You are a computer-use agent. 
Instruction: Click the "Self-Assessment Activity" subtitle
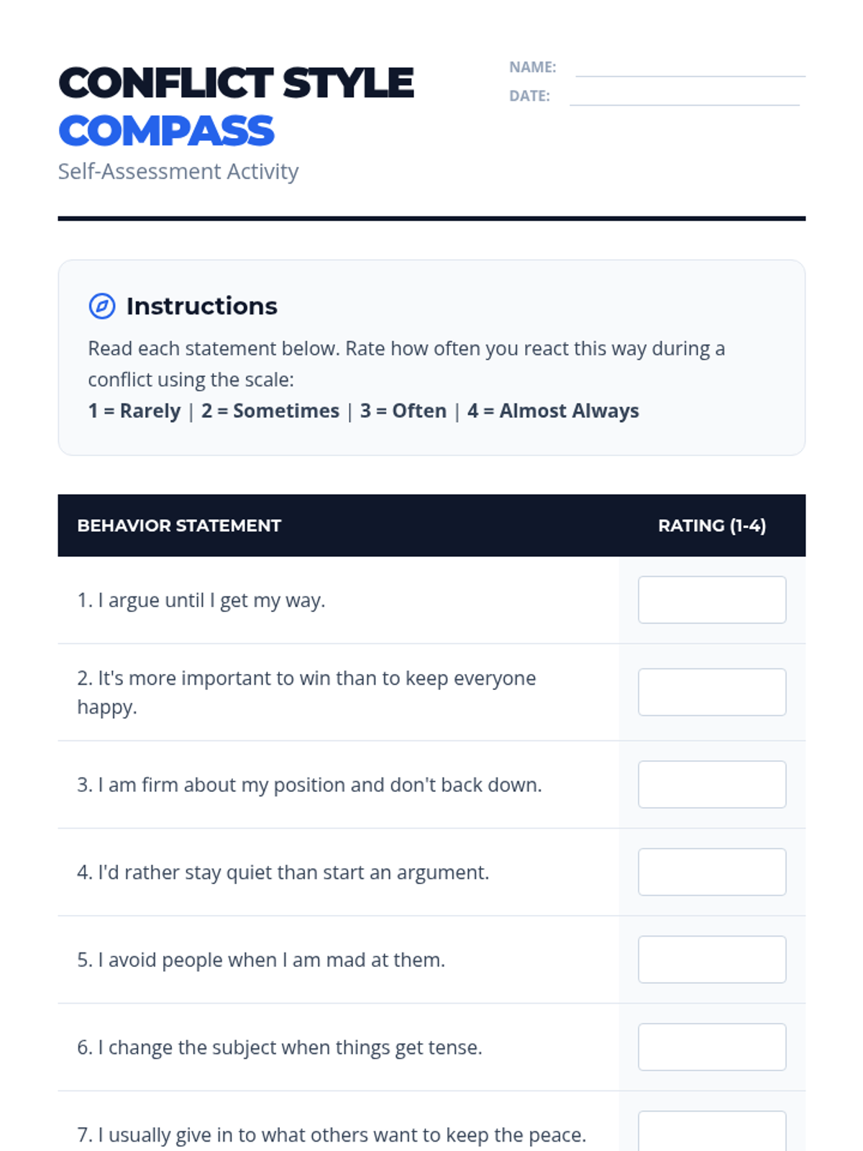178,171
